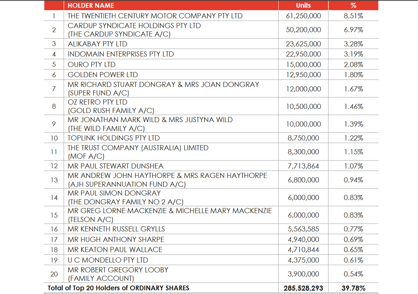Click units value 15,000,000
The image size is (418, 294).
tap(303, 65)
